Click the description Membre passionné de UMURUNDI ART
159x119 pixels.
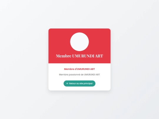pos(79,75)
